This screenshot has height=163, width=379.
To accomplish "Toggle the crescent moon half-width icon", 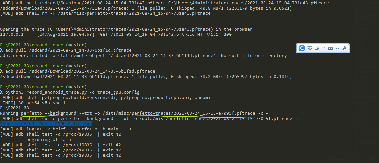I will click(x=317, y=48).
